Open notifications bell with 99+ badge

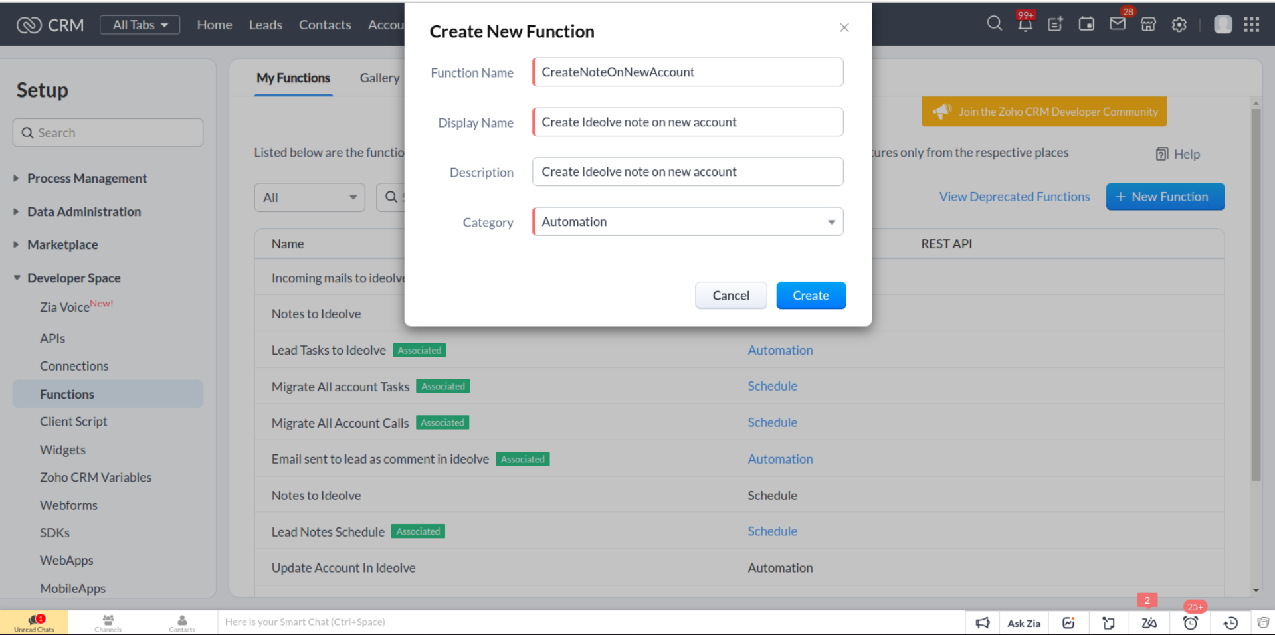click(1025, 25)
